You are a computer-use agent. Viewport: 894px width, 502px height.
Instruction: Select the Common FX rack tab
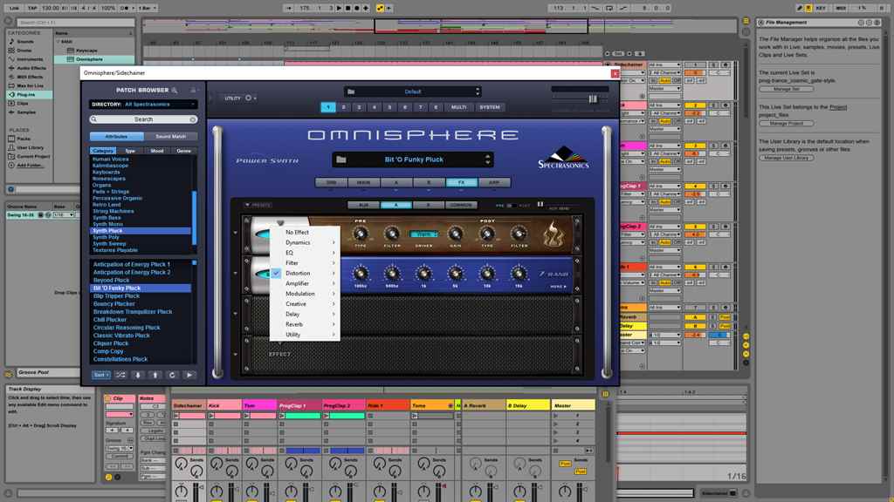(461, 205)
